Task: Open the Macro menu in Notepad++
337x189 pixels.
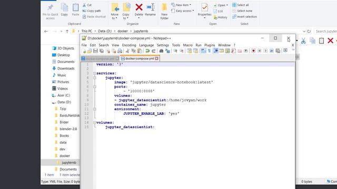Action: (187, 45)
